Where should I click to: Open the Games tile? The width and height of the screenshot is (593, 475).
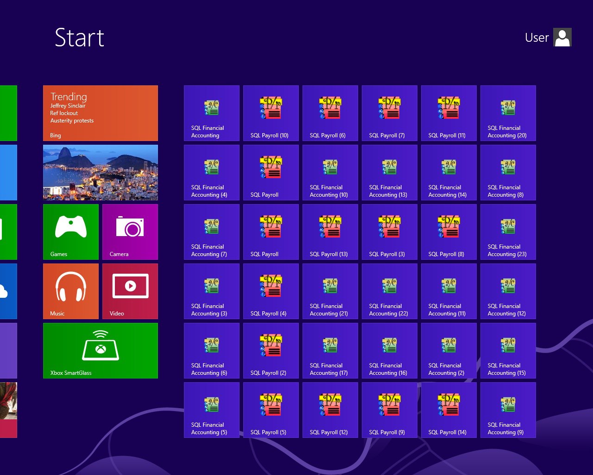point(71,232)
